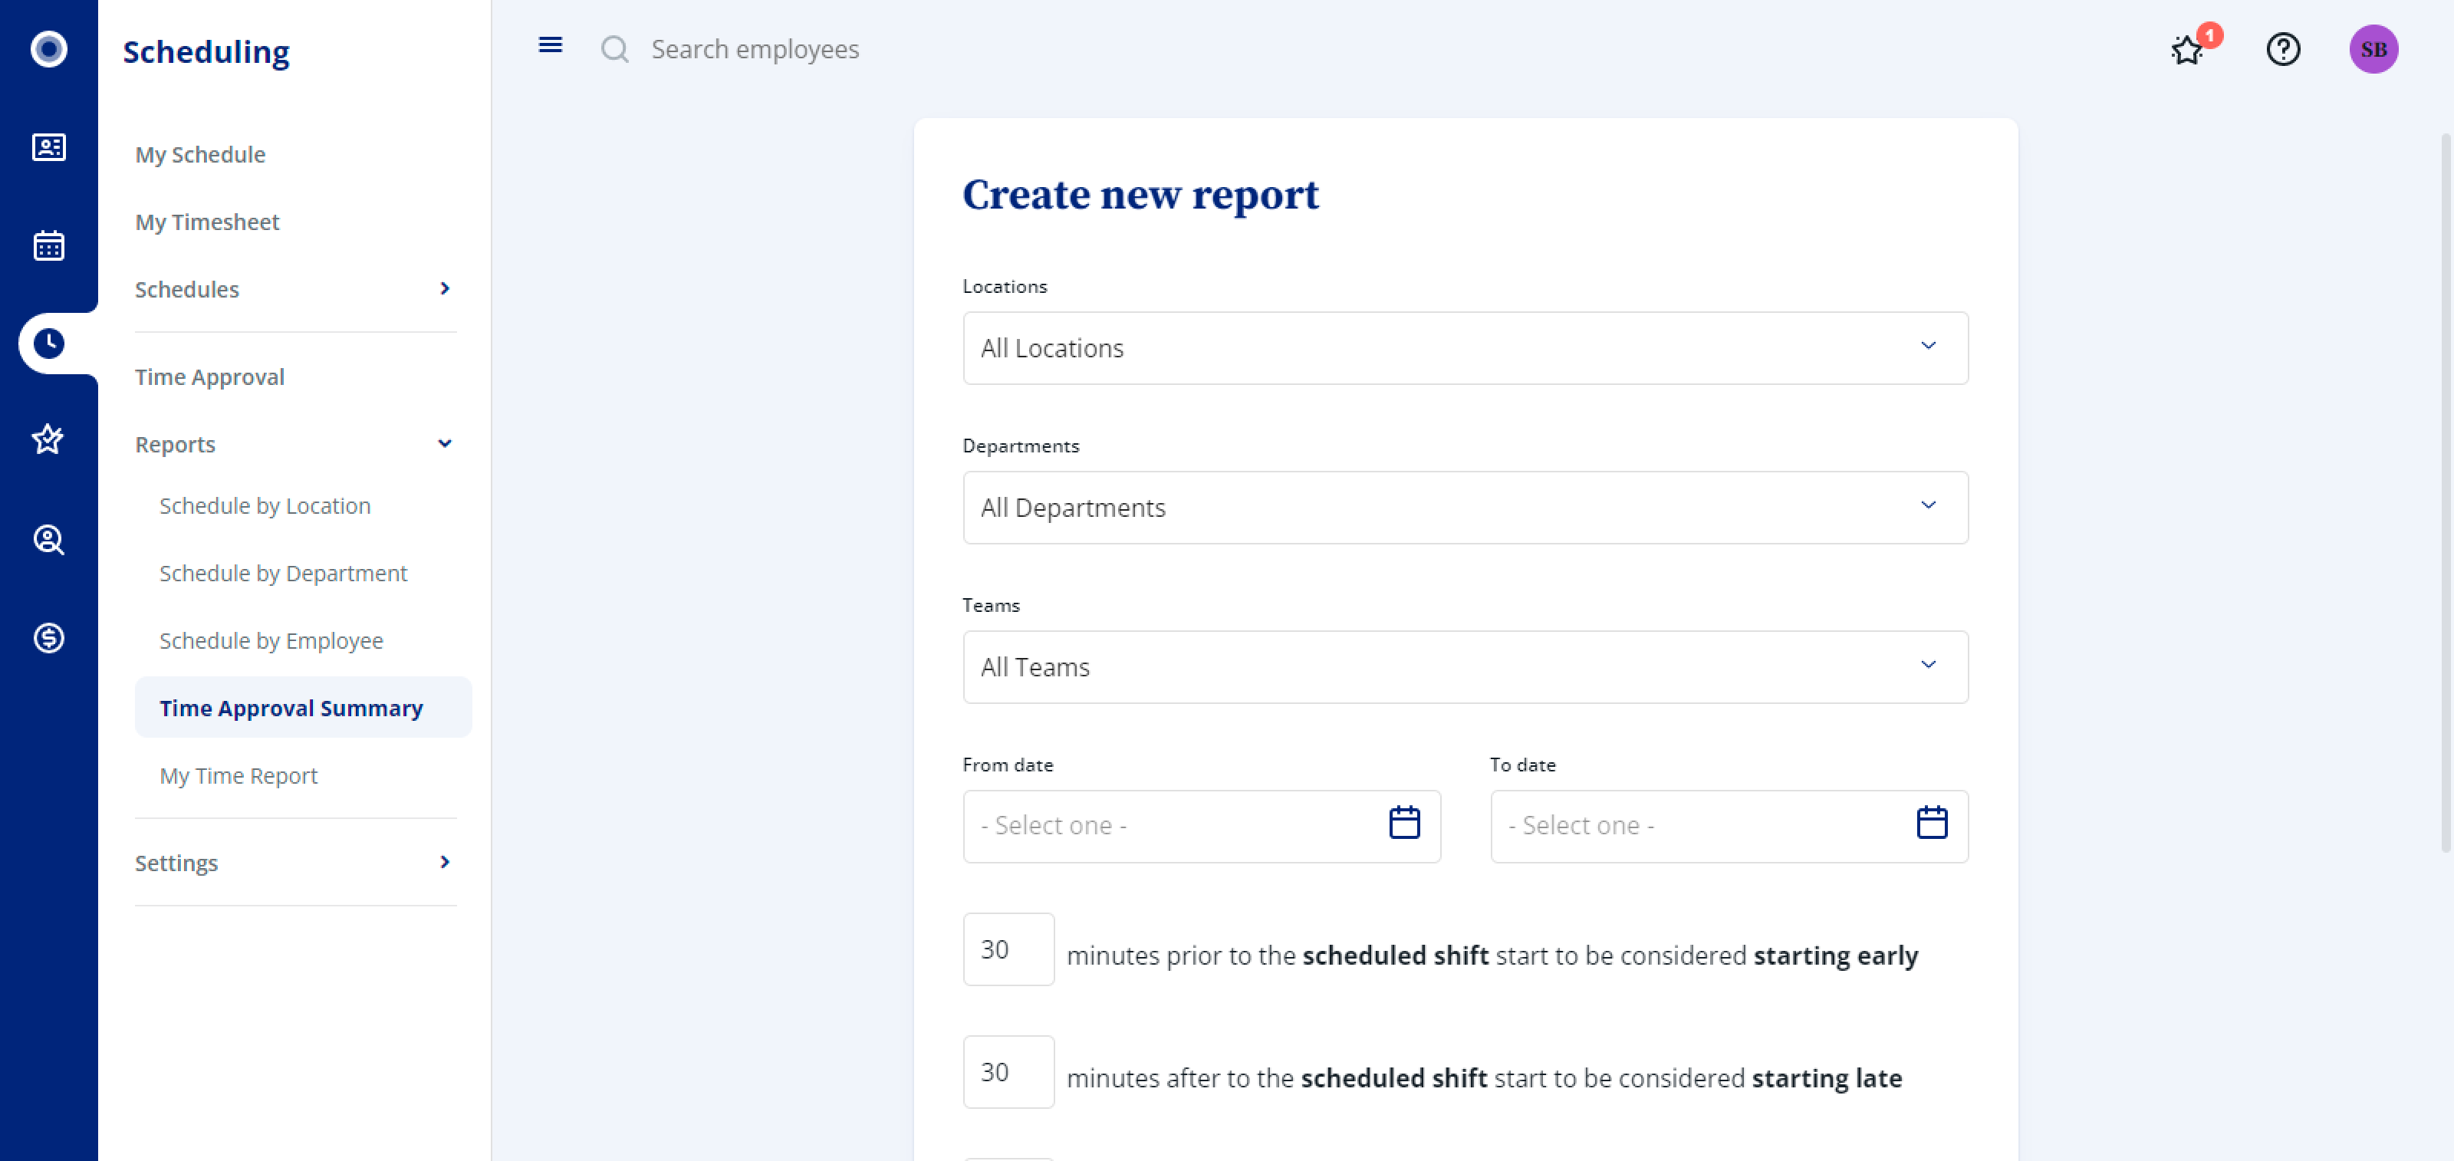Go to My Schedule
The image size is (2454, 1161).
point(200,154)
